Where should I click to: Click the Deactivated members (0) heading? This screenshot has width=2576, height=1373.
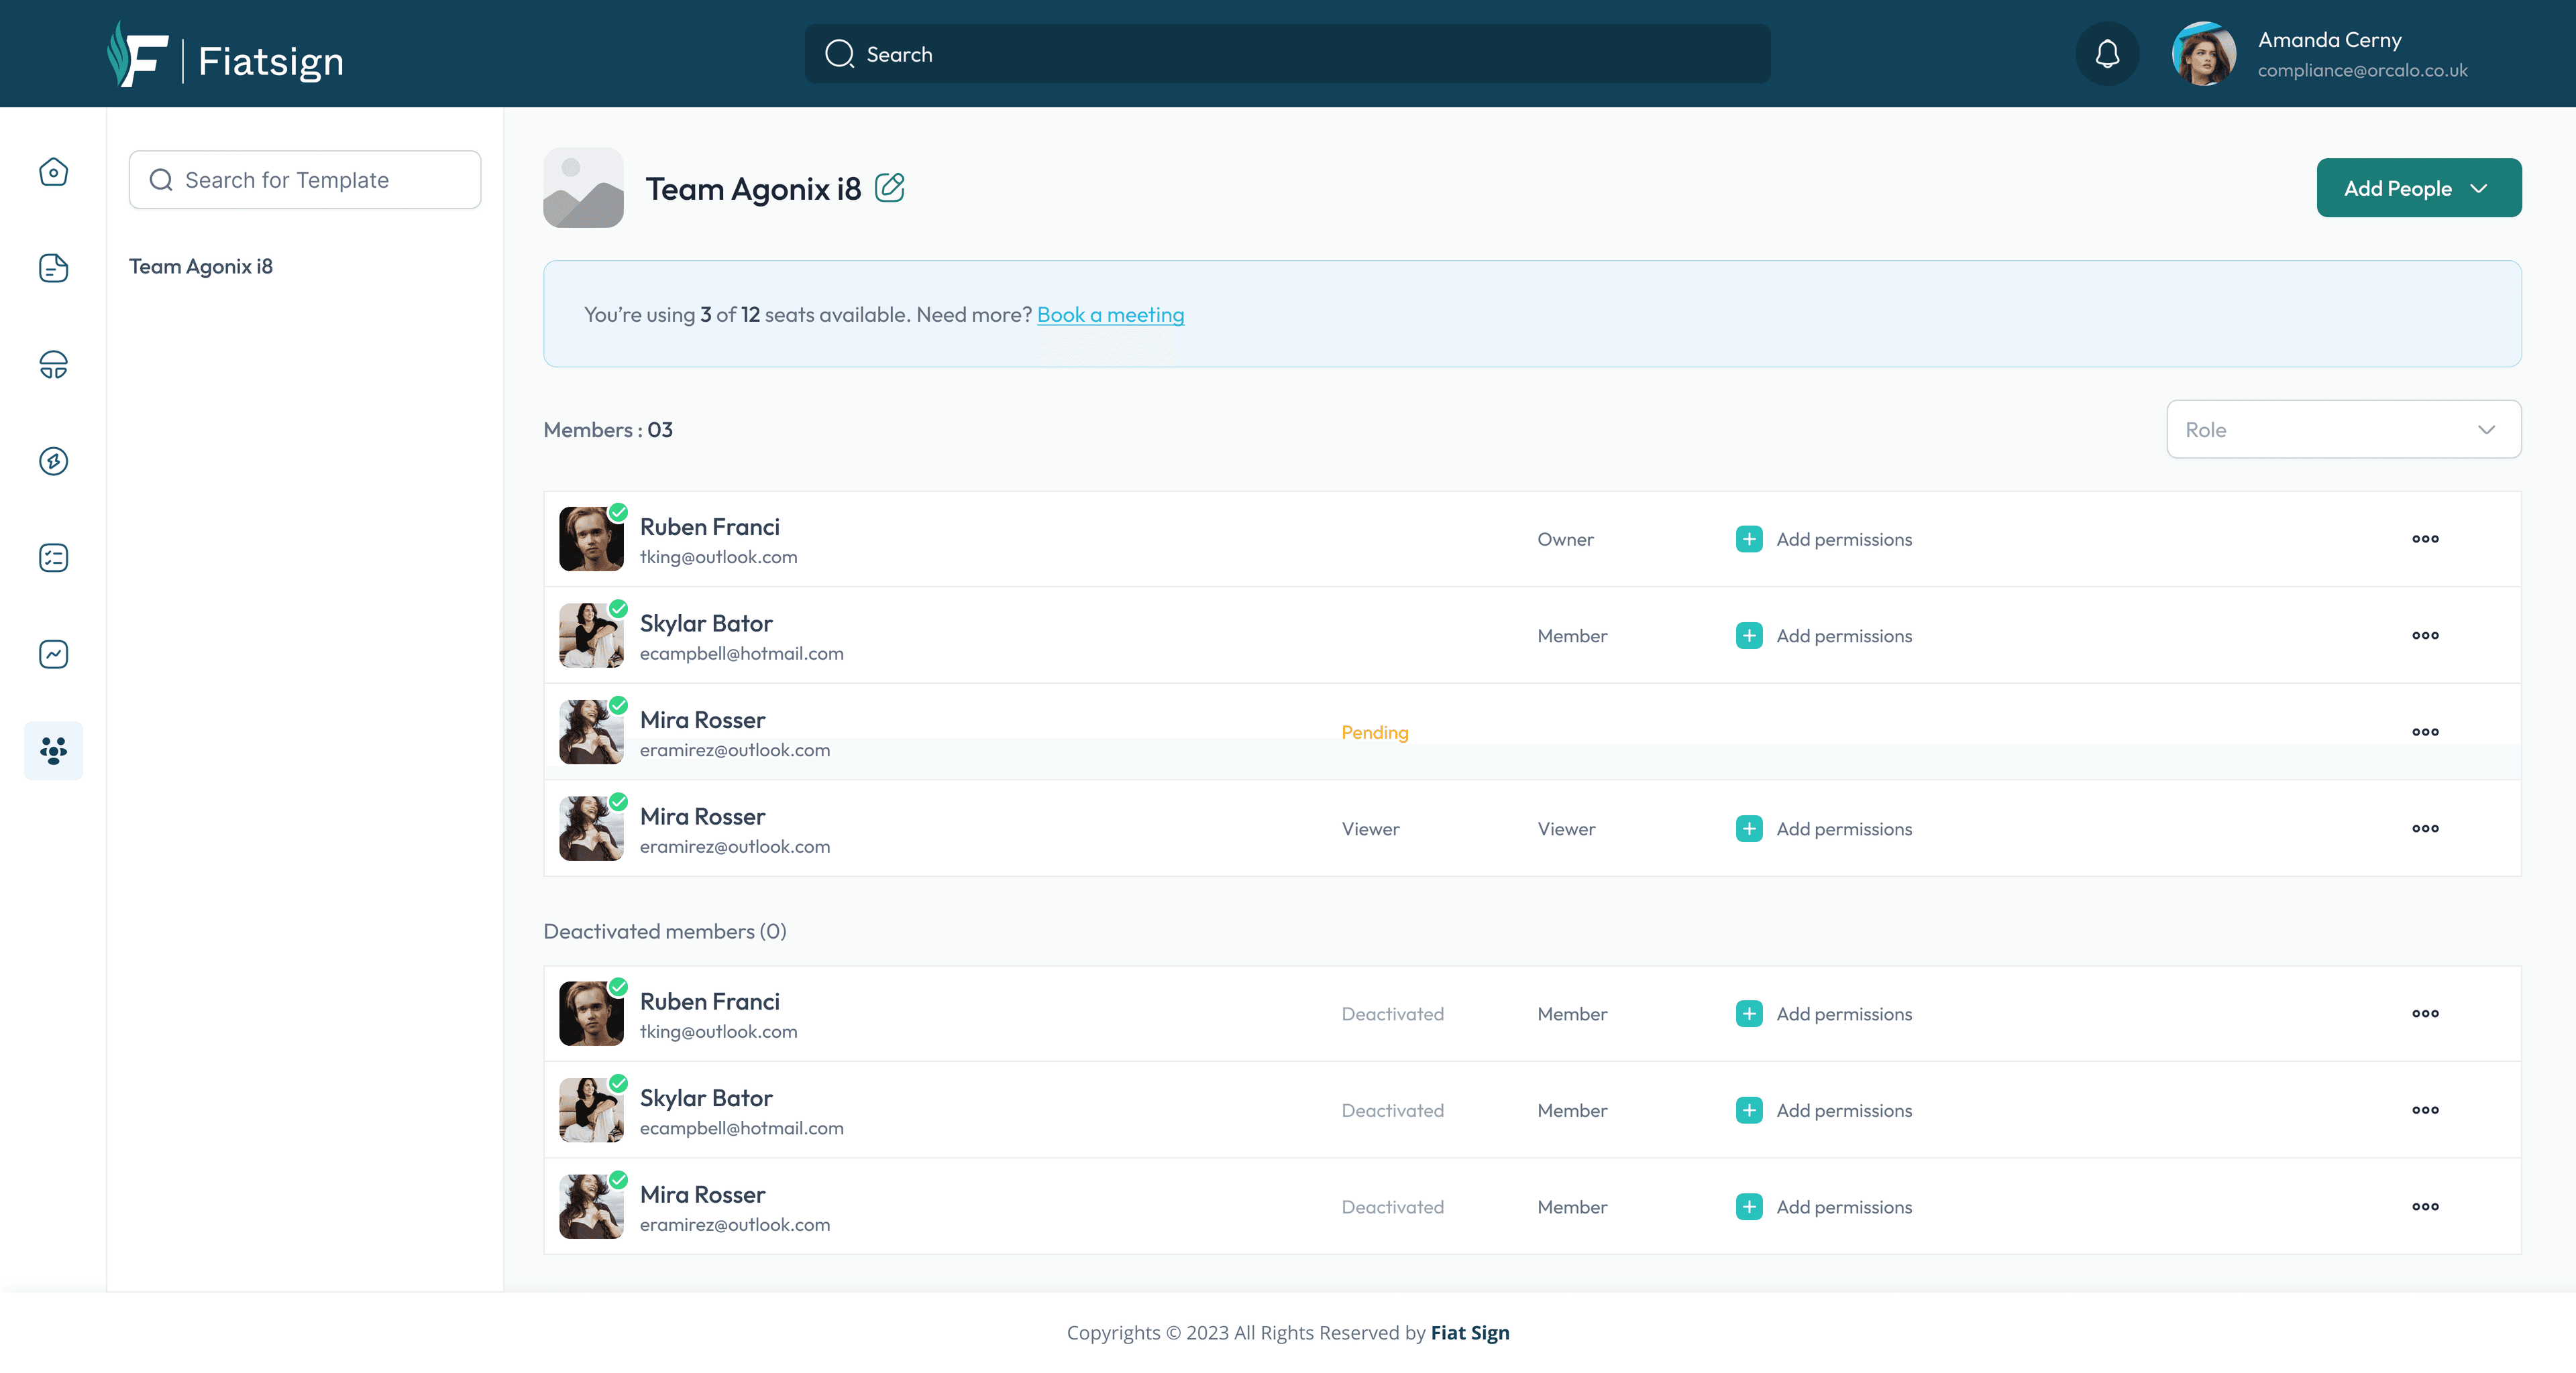point(665,931)
